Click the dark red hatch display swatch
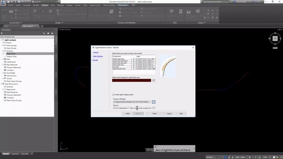The image size is (283, 159). [x=132, y=80]
